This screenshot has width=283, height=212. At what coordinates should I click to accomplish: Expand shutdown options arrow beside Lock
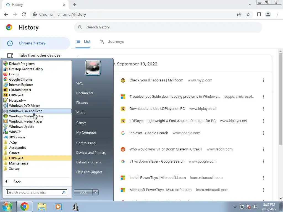point(95,192)
